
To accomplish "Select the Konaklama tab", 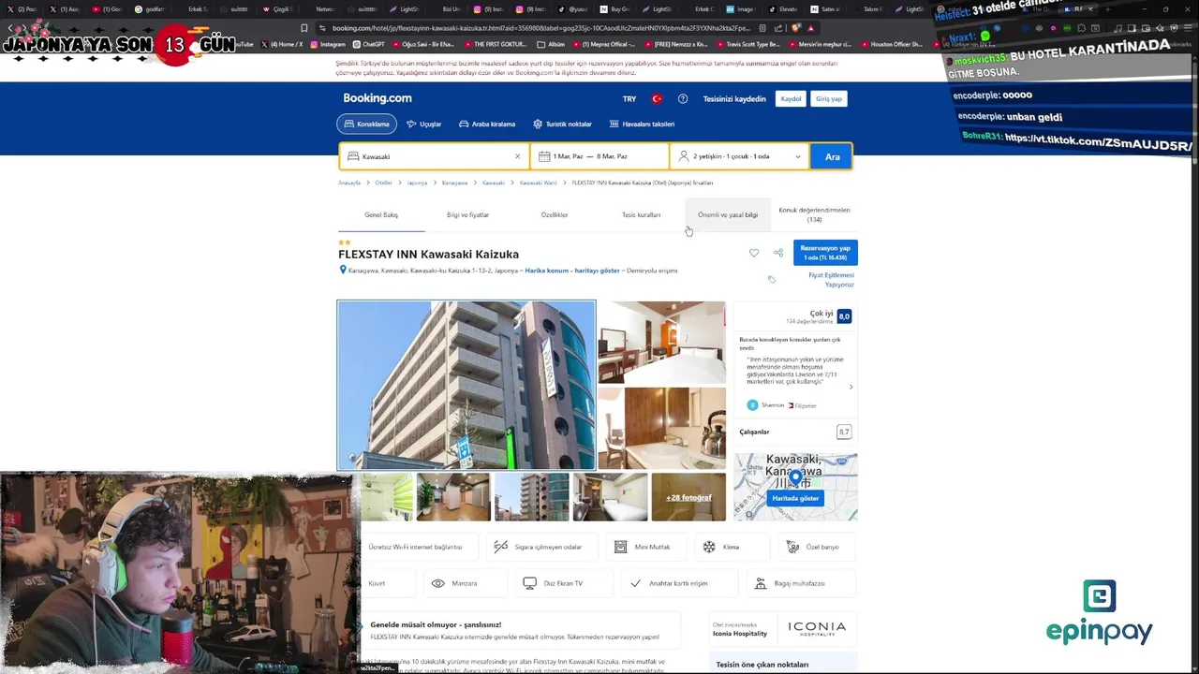I will pyautogui.click(x=366, y=124).
